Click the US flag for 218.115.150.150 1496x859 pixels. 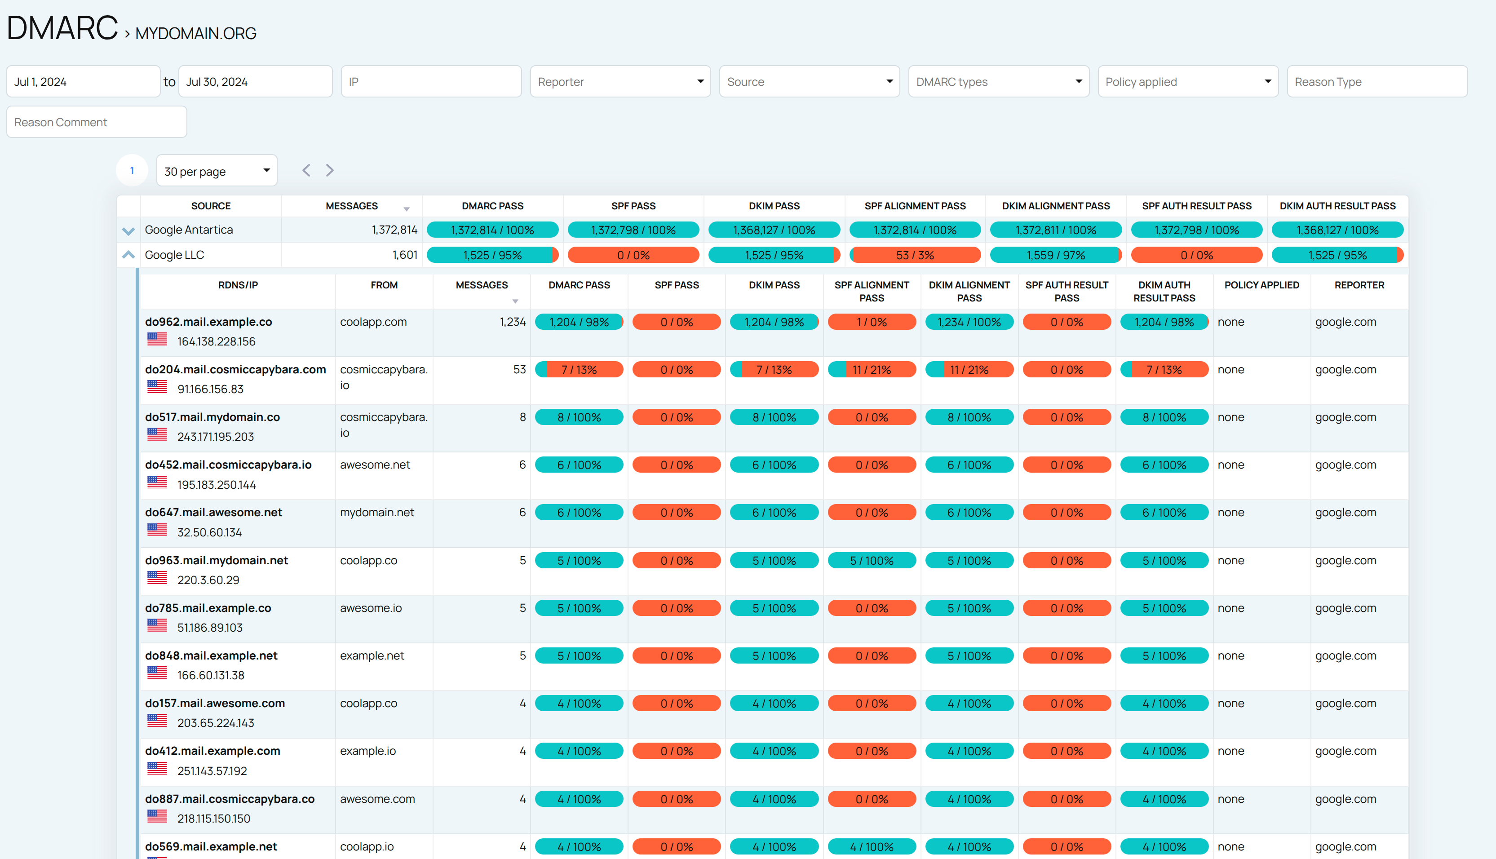coord(157,816)
